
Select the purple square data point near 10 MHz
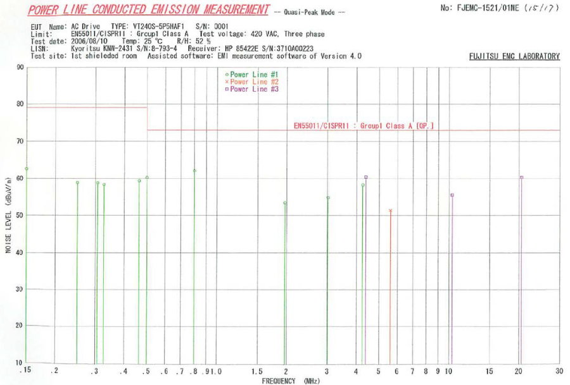452,195
